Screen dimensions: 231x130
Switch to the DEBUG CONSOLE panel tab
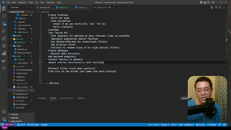coord(66,98)
